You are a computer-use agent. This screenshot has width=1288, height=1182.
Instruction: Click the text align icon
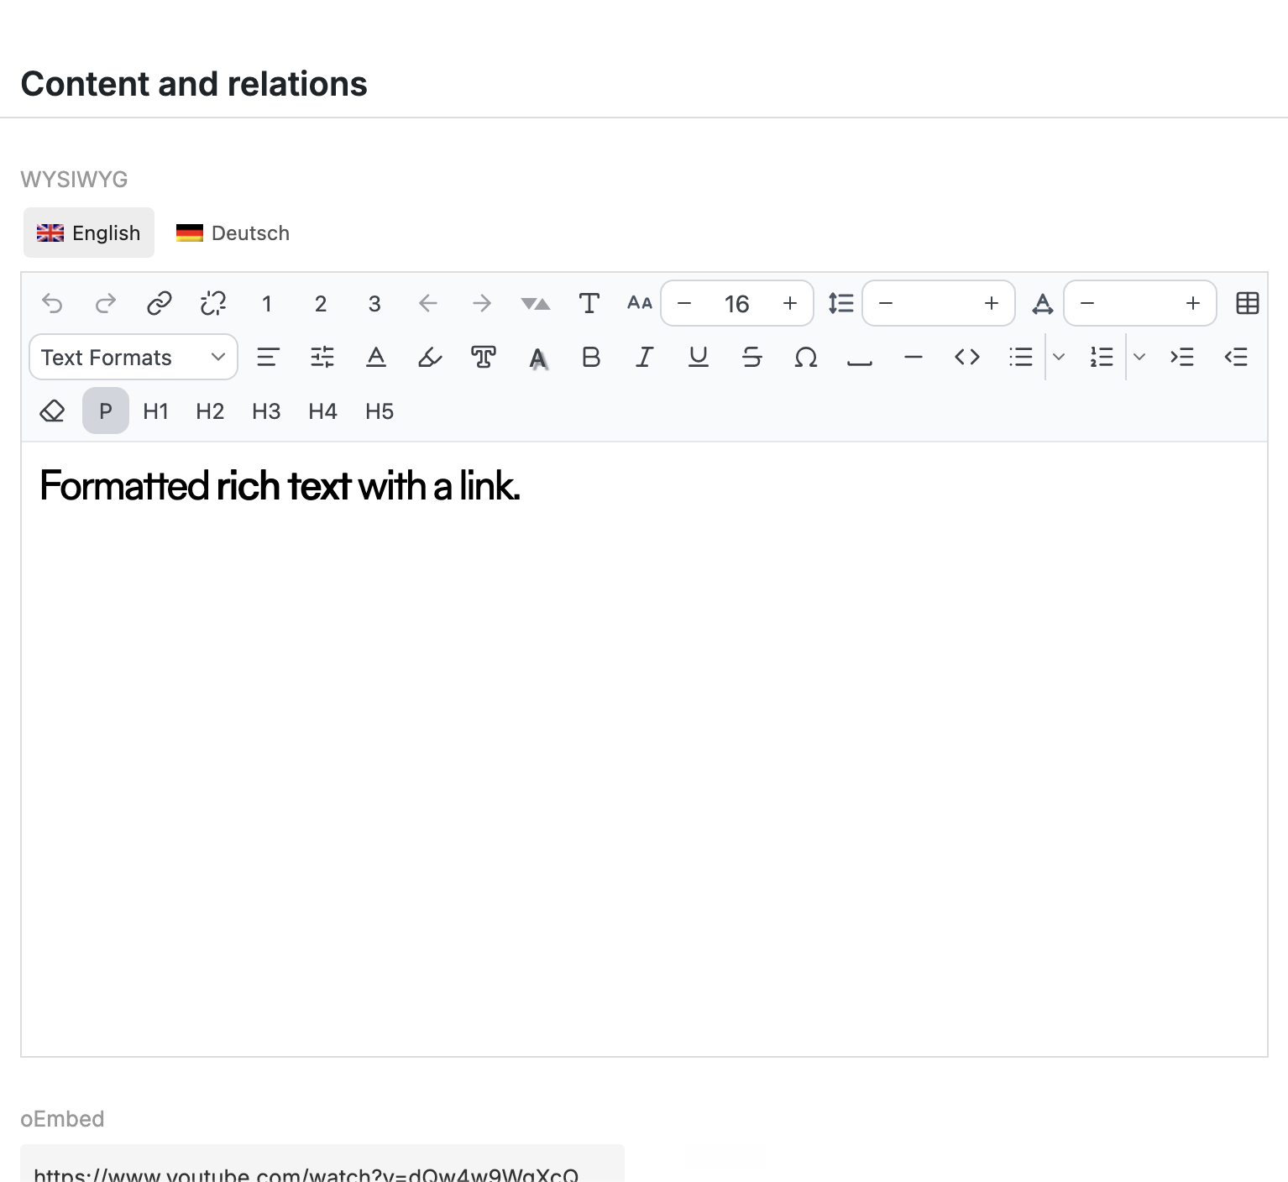click(268, 357)
